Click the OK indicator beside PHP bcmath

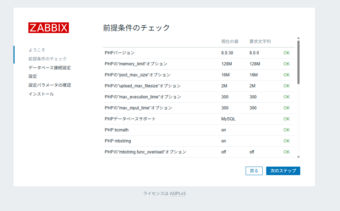point(286,130)
